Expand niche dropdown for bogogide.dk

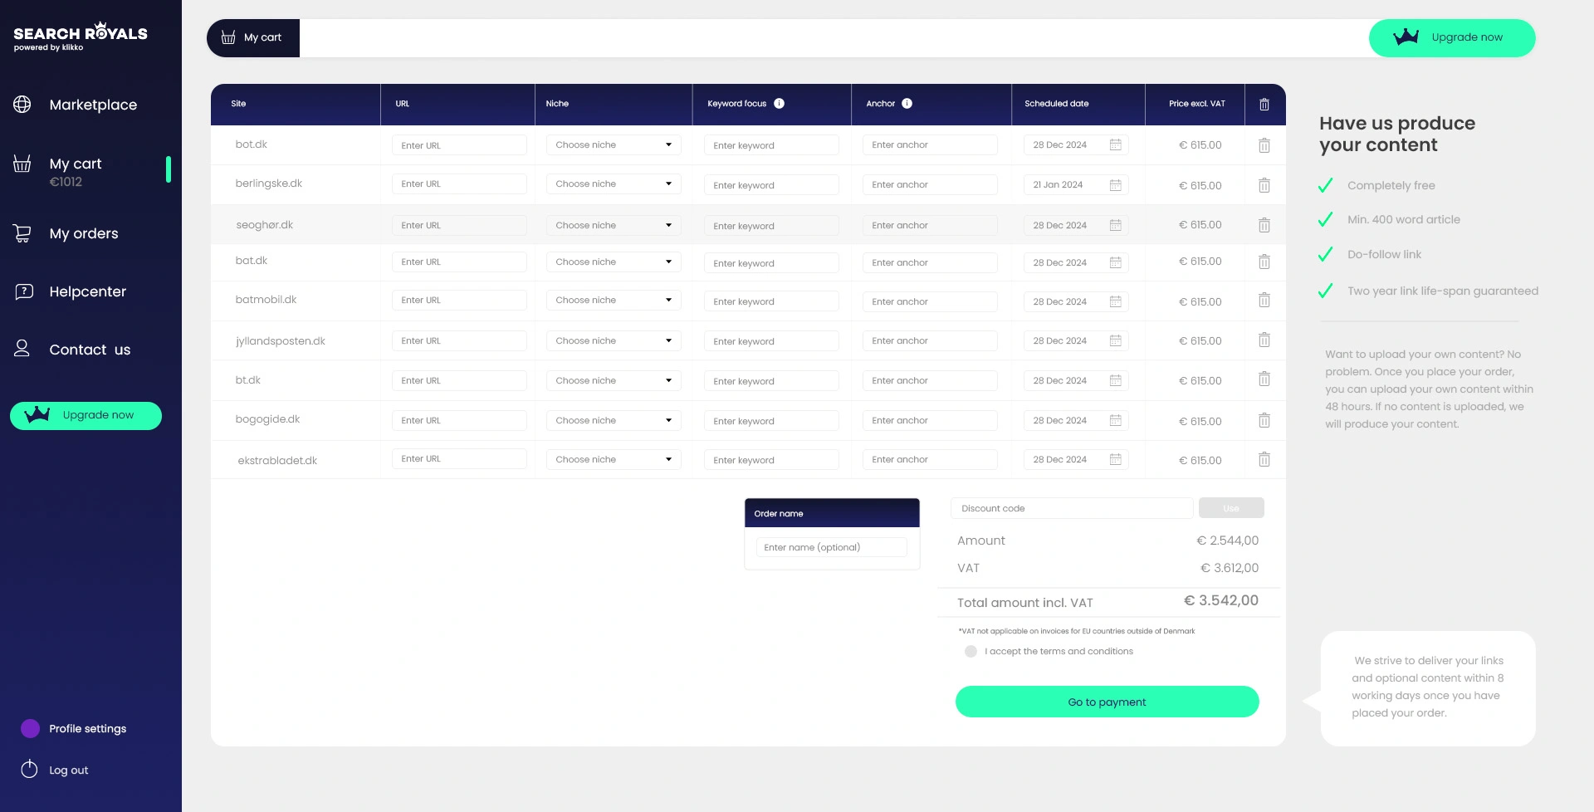[614, 420]
